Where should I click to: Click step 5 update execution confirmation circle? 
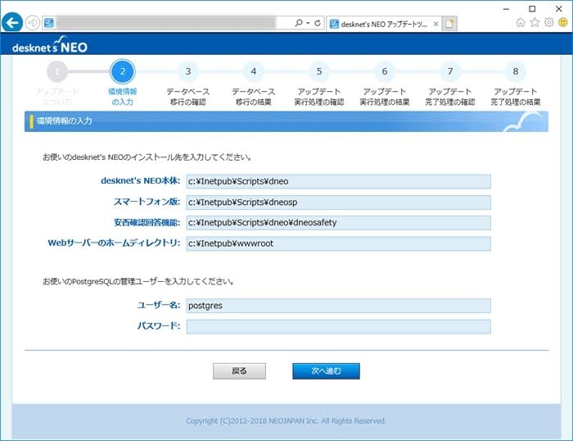(x=319, y=71)
